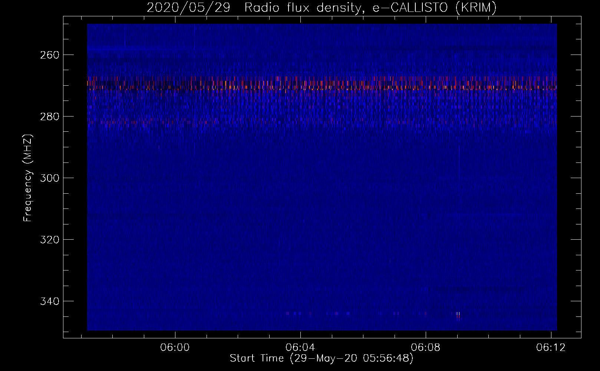Image resolution: width=600 pixels, height=371 pixels.
Task: Click the 06:12 time tick label
Action: pyautogui.click(x=551, y=348)
